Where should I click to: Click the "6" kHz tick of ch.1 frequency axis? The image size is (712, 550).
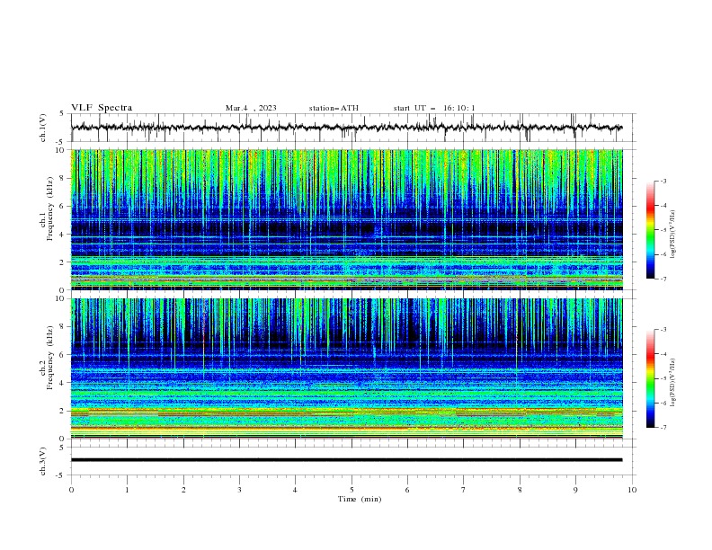pos(62,206)
